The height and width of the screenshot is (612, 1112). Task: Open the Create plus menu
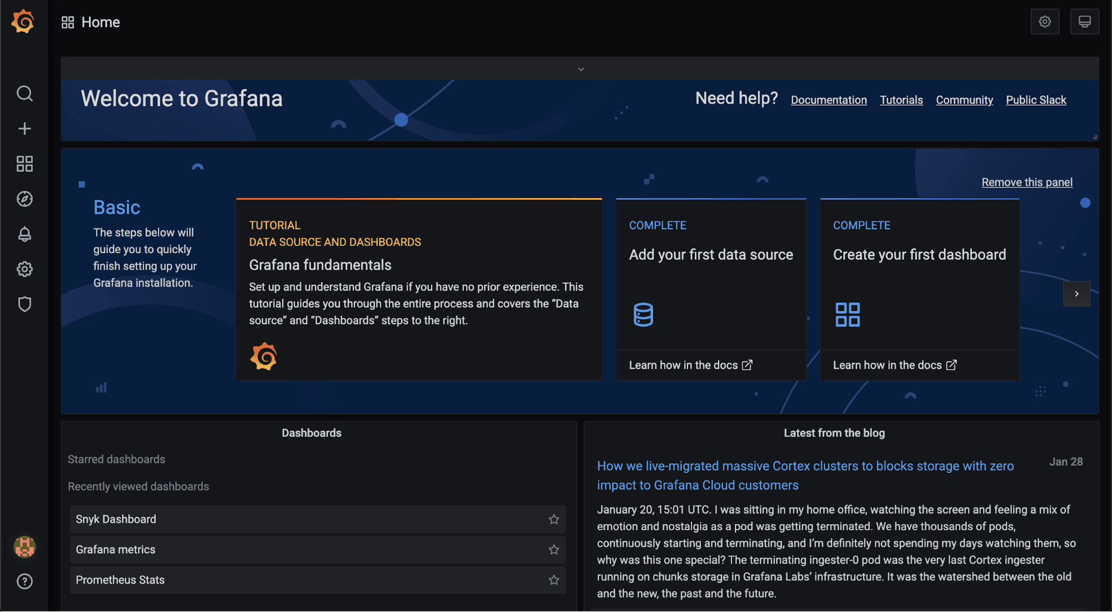coord(24,129)
